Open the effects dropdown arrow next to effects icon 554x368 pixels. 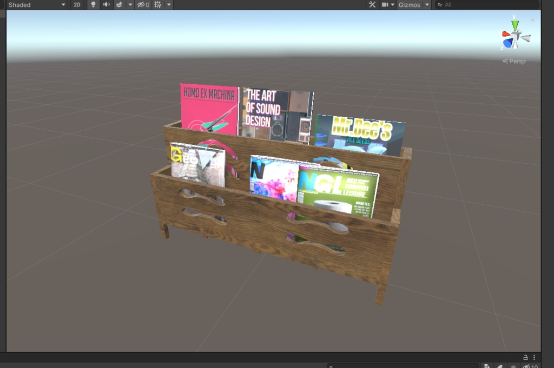coord(130,5)
